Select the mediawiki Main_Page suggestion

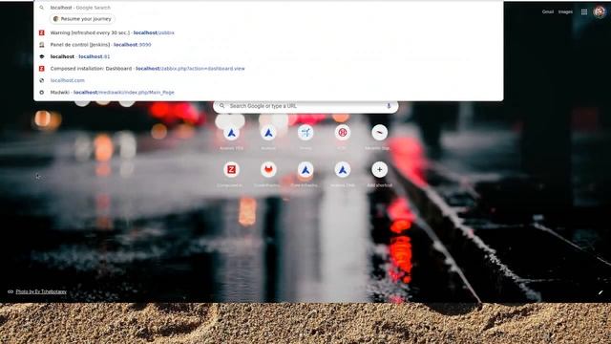pos(268,93)
